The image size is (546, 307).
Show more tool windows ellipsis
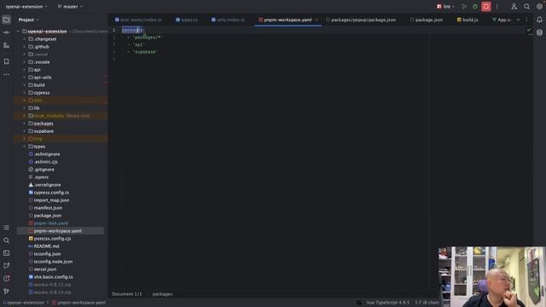coord(6,74)
